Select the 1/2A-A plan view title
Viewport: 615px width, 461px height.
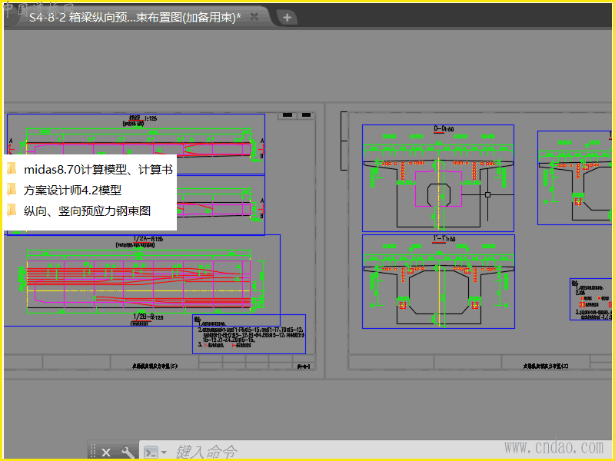coord(148,238)
